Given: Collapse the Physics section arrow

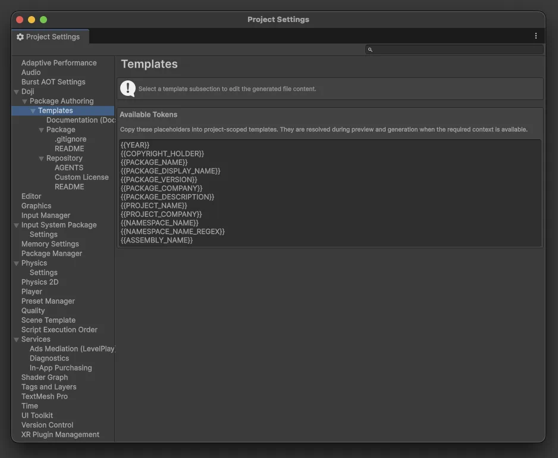Looking at the screenshot, I should click(17, 263).
